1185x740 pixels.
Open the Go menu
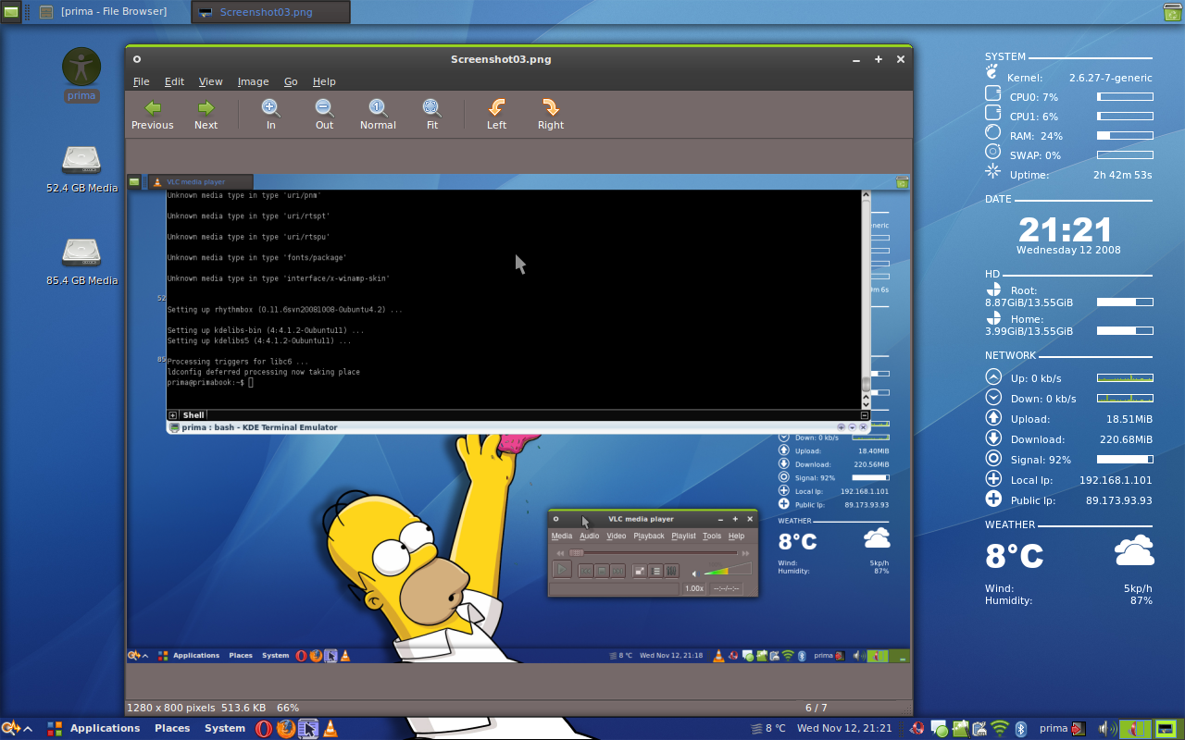coord(291,81)
